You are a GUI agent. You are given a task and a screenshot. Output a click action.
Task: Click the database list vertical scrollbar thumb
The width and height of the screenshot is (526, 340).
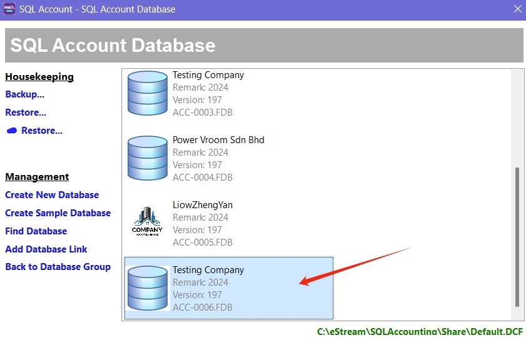tap(517, 236)
